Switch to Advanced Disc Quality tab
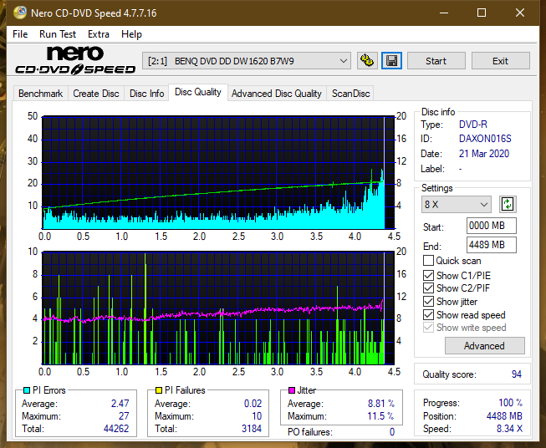The height and width of the screenshot is (448, 546). [x=277, y=94]
